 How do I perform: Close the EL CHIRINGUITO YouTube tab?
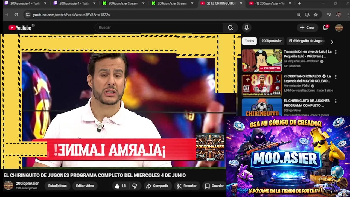(x=241, y=3)
